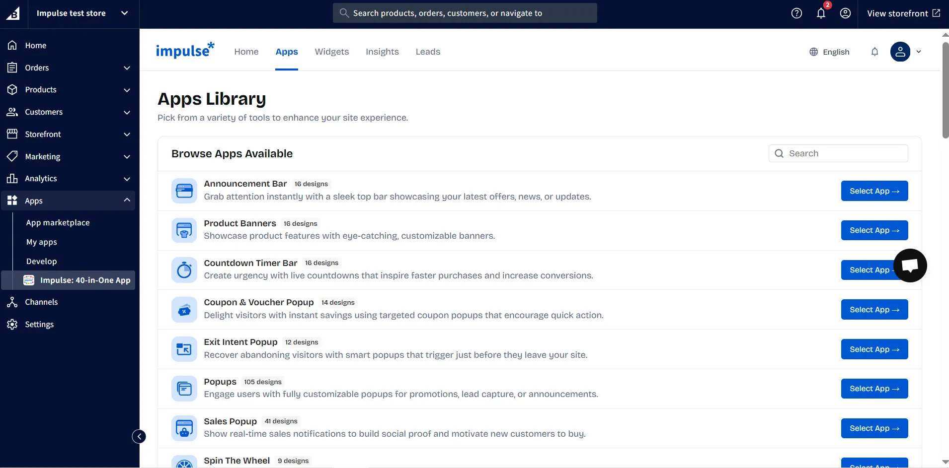Select App for Product Banners
This screenshot has width=949, height=468.
[x=874, y=230]
